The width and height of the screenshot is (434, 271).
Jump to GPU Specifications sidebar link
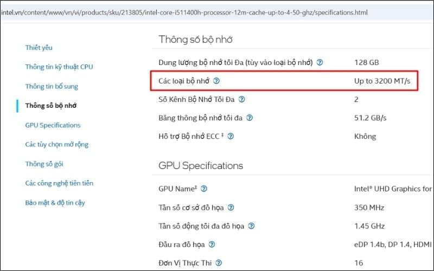53,125
